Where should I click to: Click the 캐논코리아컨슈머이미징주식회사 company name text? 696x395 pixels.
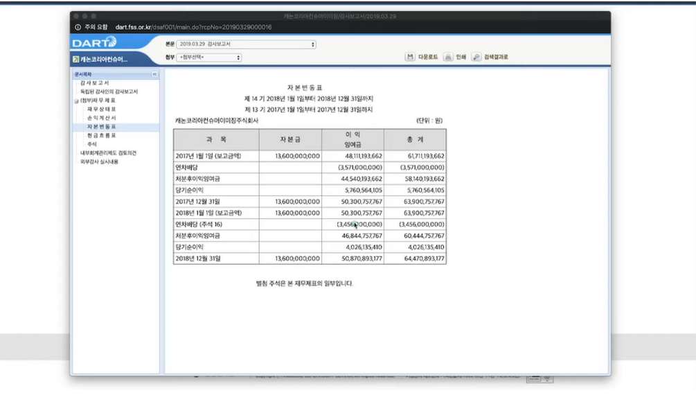217,121
